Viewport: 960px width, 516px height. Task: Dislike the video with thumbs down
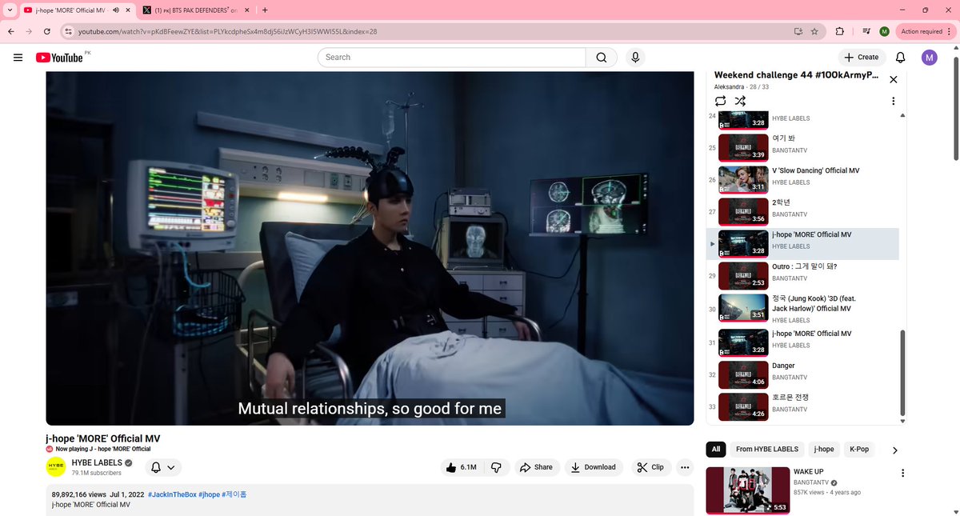pos(496,467)
